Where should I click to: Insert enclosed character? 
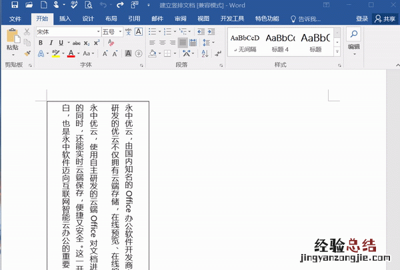[139, 53]
